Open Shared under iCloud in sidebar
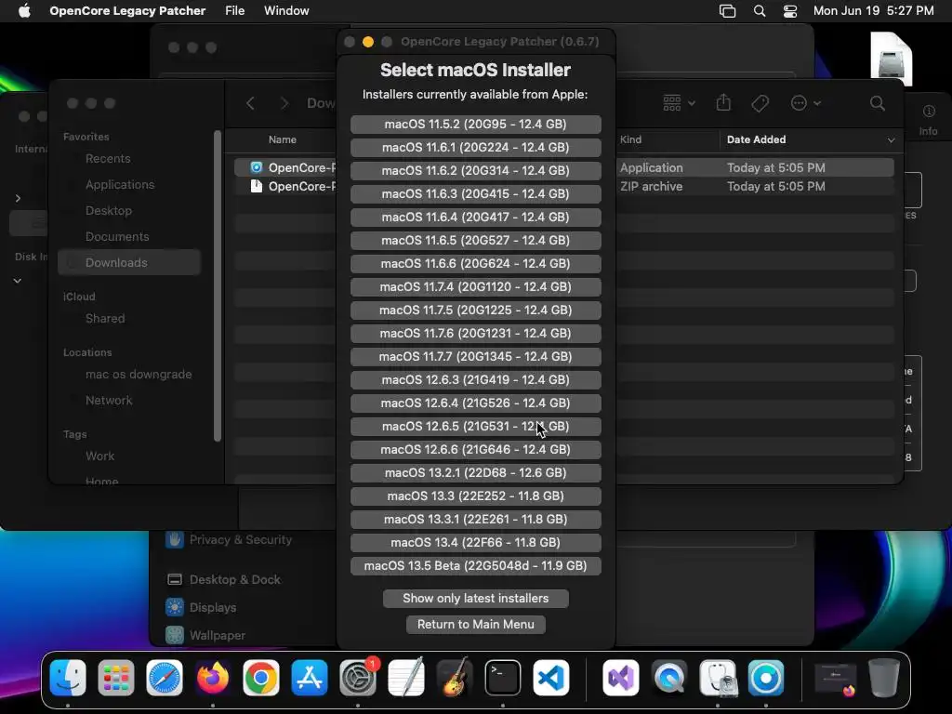 click(x=105, y=318)
